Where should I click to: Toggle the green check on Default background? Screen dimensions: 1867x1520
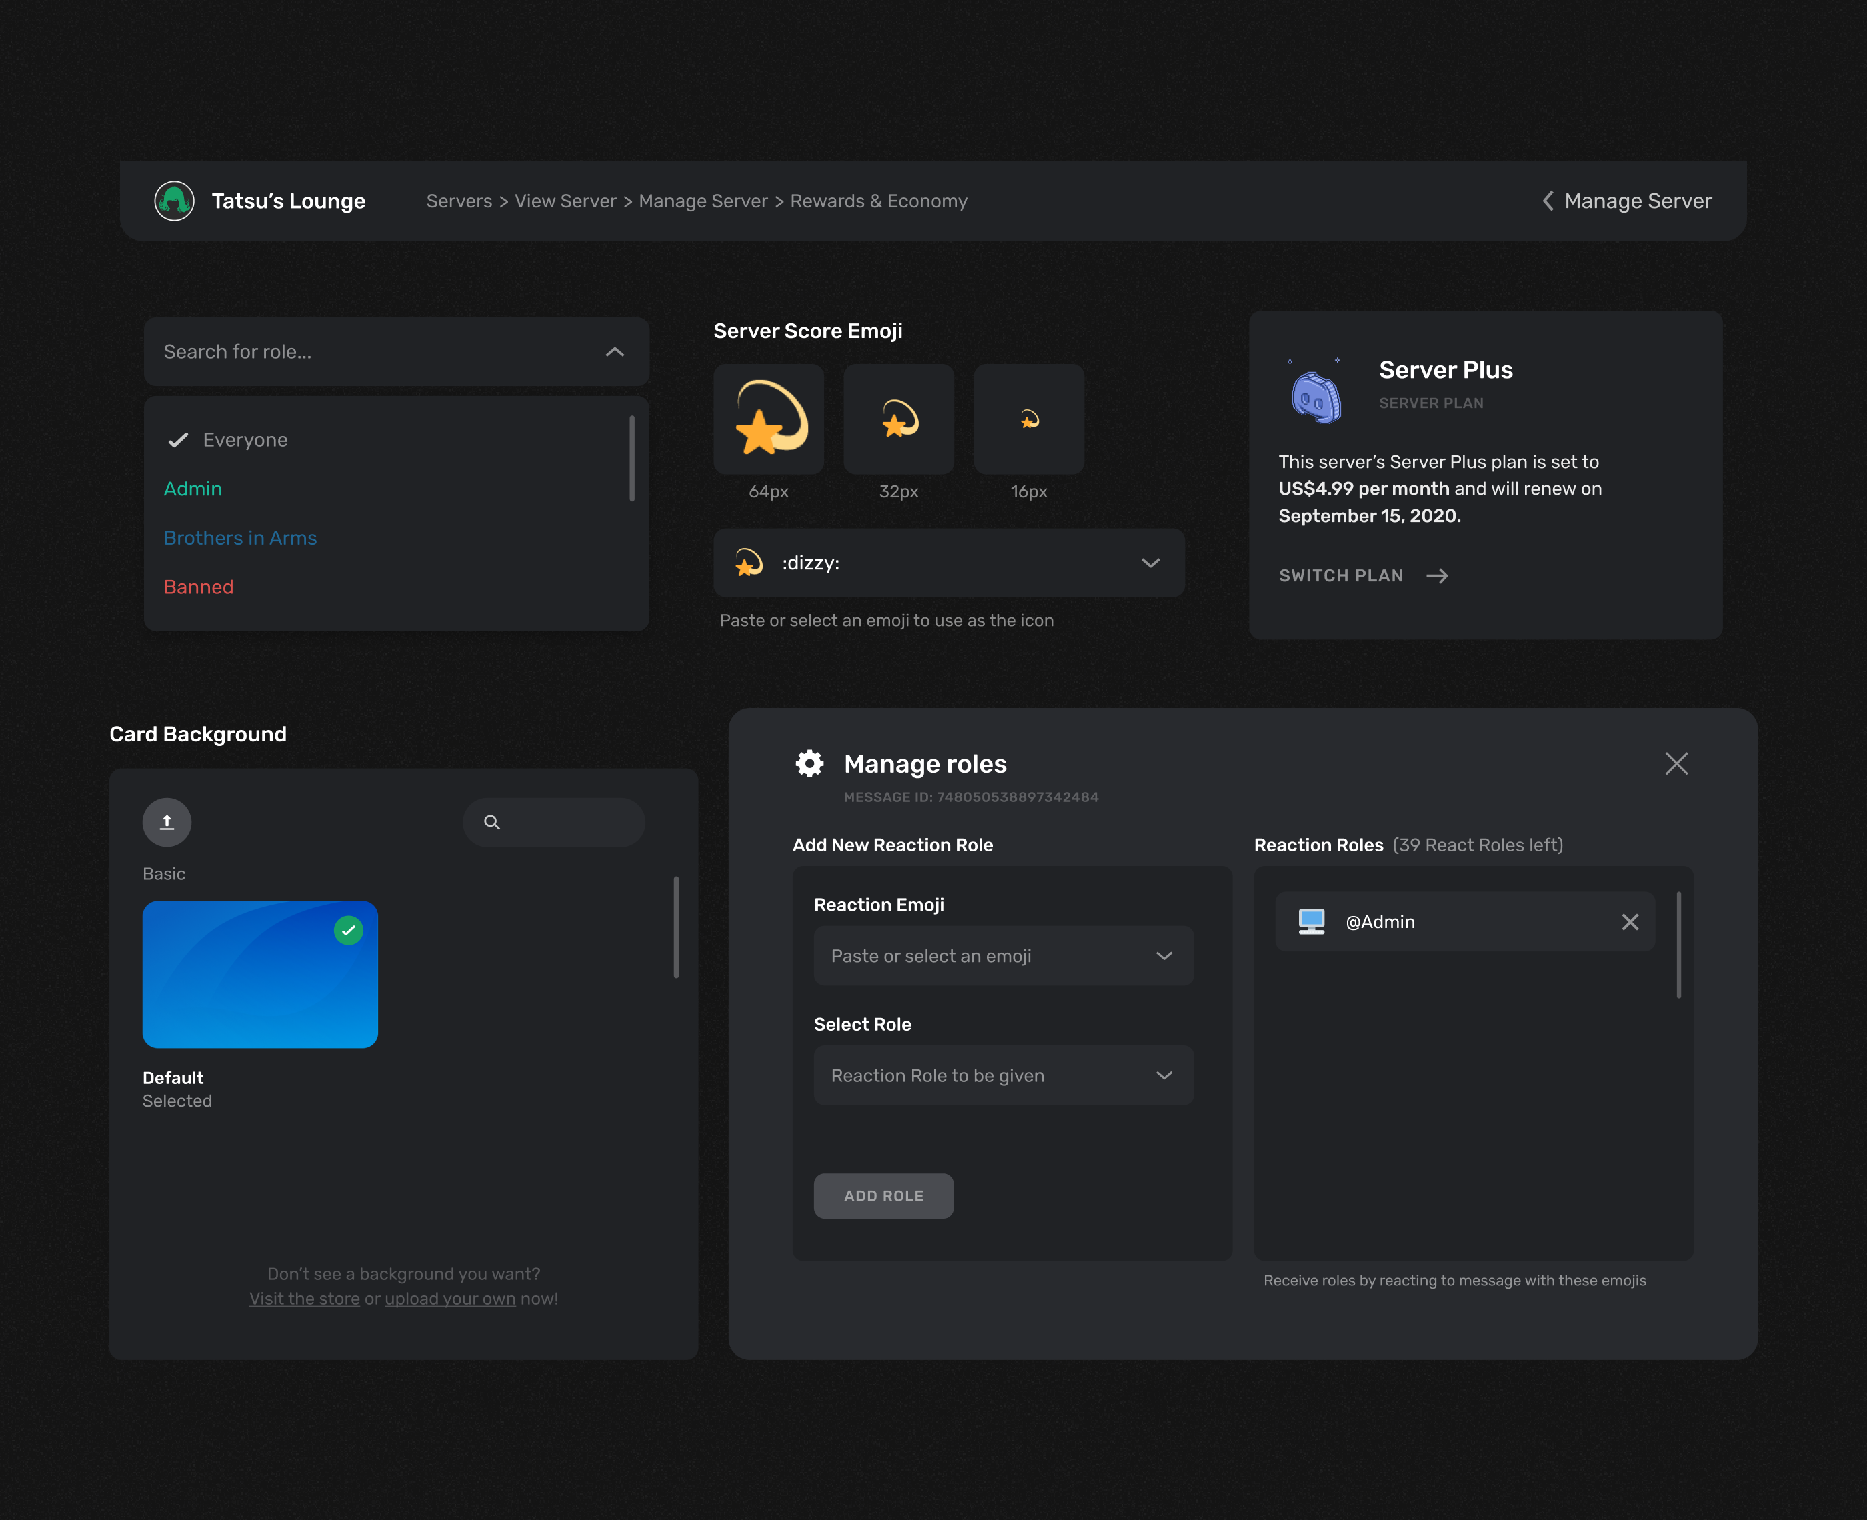(349, 930)
